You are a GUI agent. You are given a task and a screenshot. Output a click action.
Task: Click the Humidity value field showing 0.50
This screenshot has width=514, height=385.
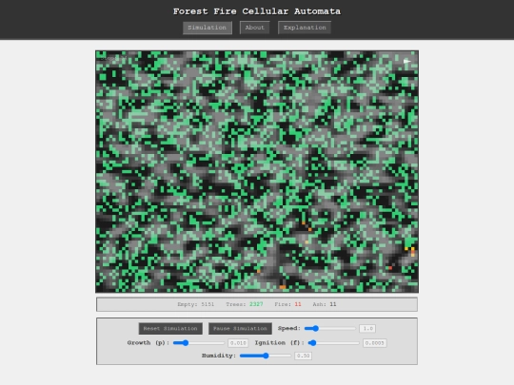coord(303,356)
